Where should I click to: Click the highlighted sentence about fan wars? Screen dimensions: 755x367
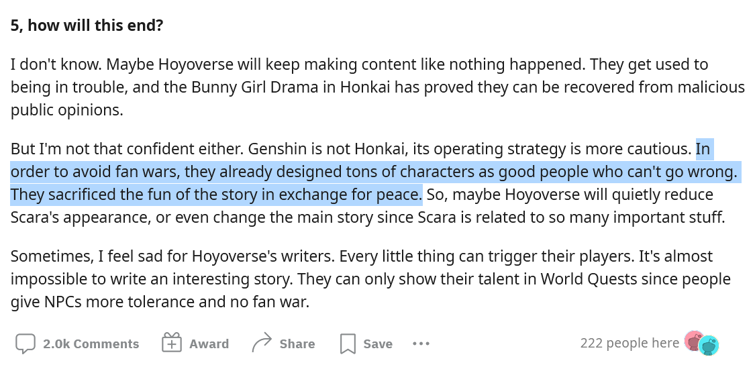tap(373, 172)
